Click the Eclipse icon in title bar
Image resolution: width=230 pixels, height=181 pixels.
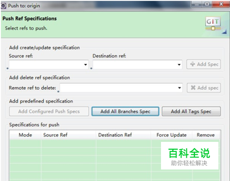4,6
